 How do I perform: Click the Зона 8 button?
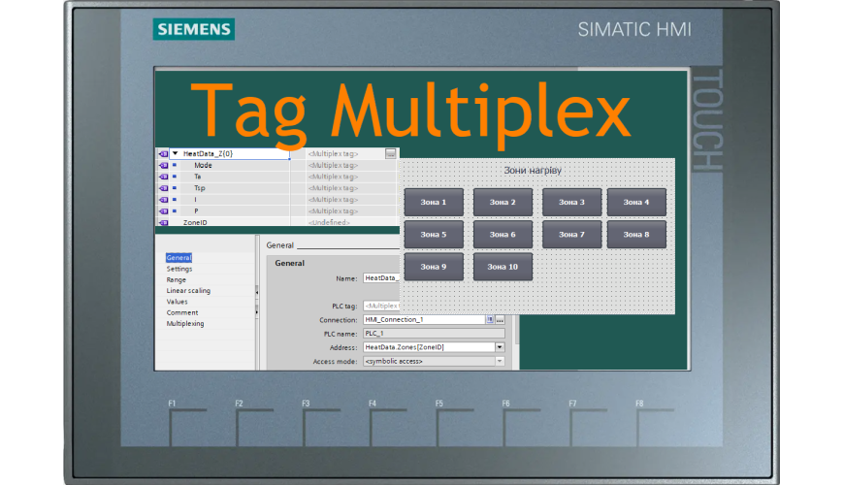[x=636, y=235]
